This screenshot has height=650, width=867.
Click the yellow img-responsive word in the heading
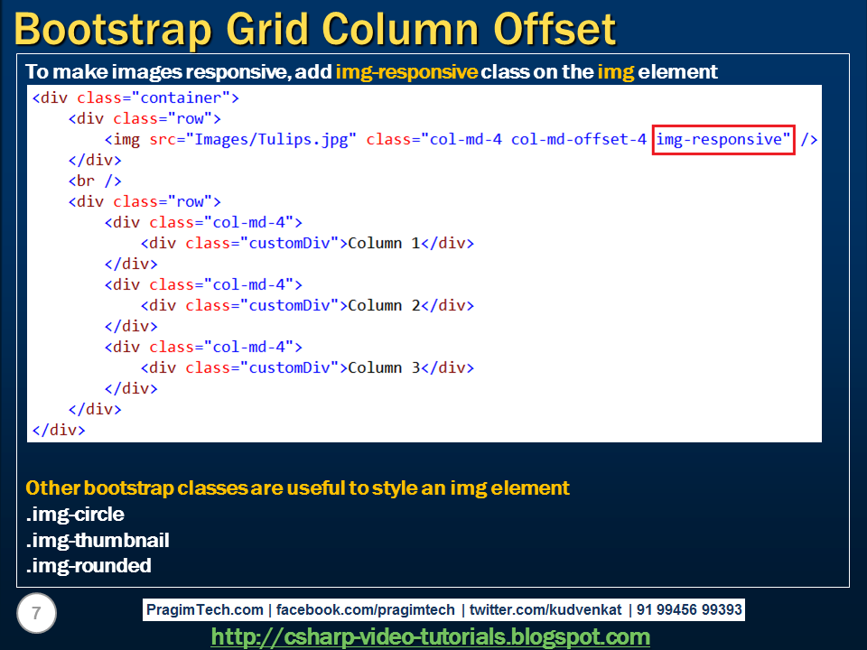[406, 71]
